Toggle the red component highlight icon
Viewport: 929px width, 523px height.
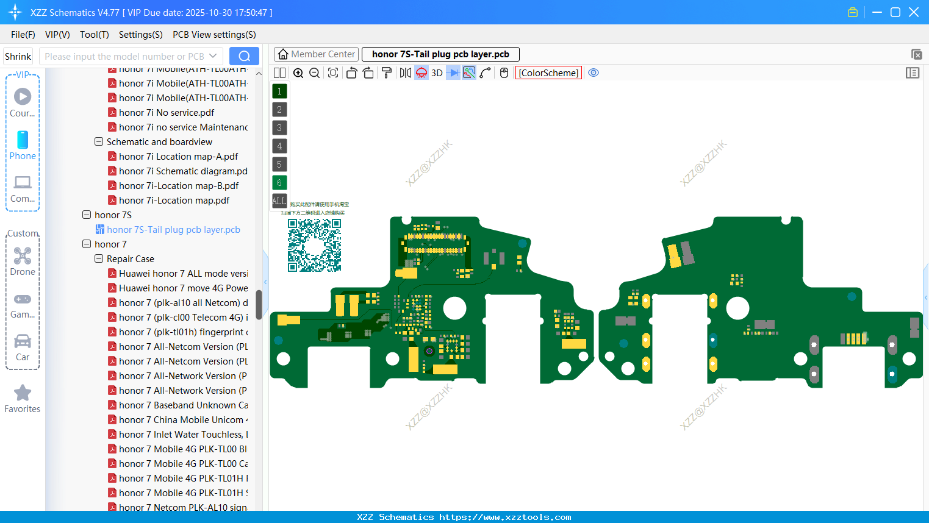pos(421,73)
